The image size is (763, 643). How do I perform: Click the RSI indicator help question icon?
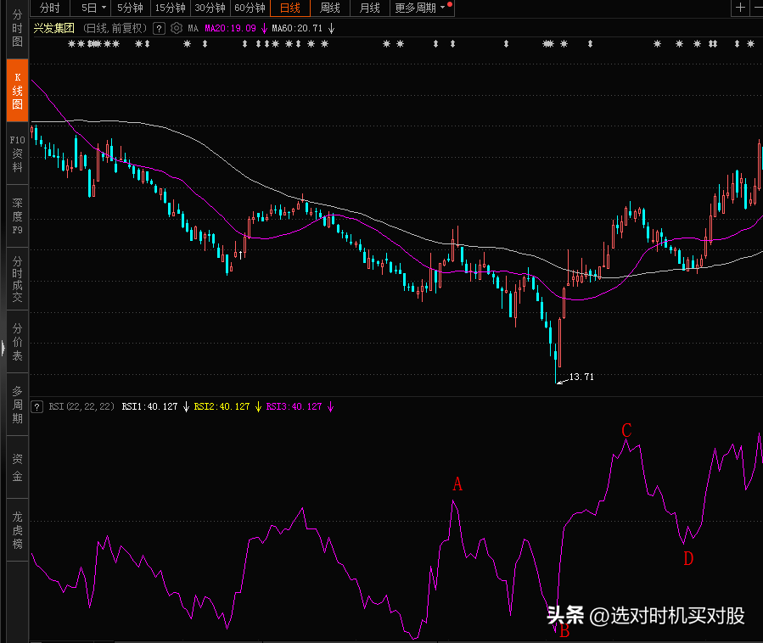pos(37,406)
